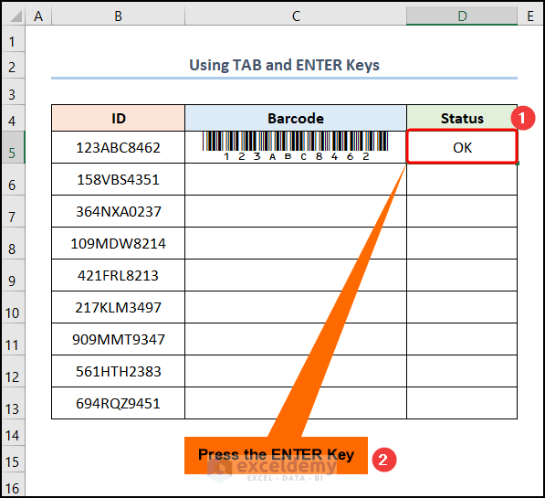
Task: Select column B header
Action: pyautogui.click(x=118, y=16)
